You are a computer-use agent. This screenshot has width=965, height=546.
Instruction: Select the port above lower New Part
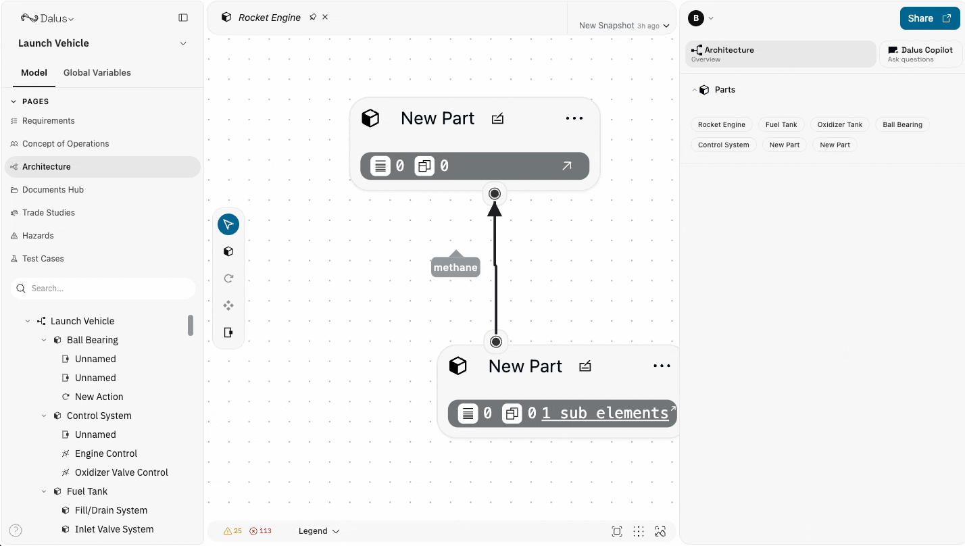[496, 341]
